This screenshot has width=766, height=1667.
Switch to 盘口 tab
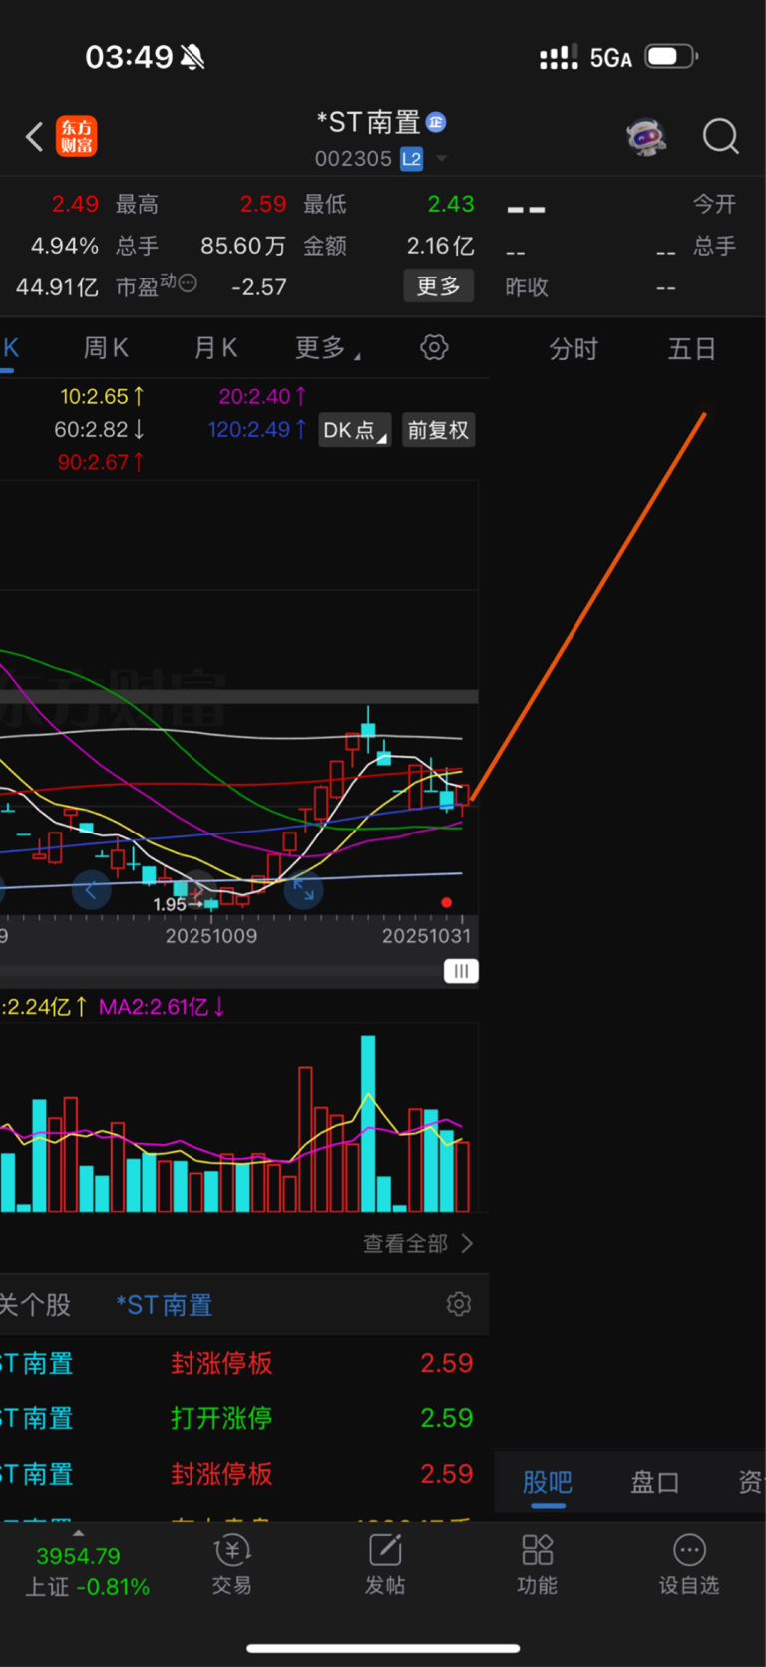pyautogui.click(x=655, y=1482)
